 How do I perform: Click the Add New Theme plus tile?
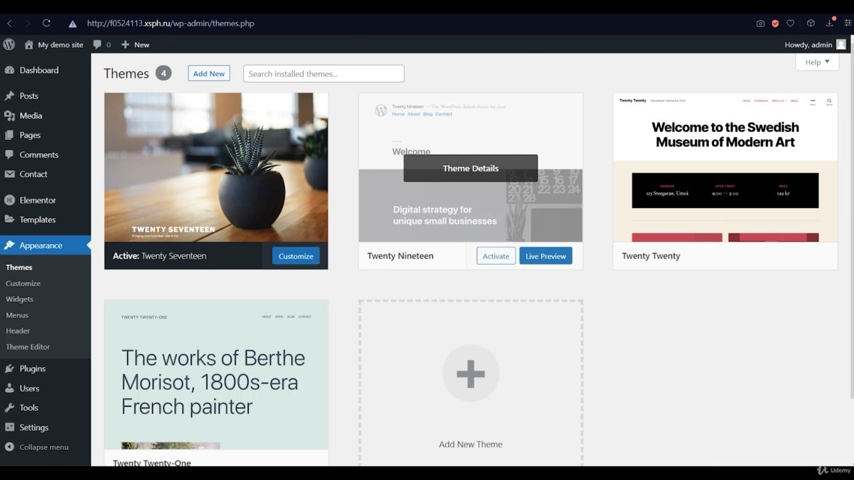click(470, 383)
